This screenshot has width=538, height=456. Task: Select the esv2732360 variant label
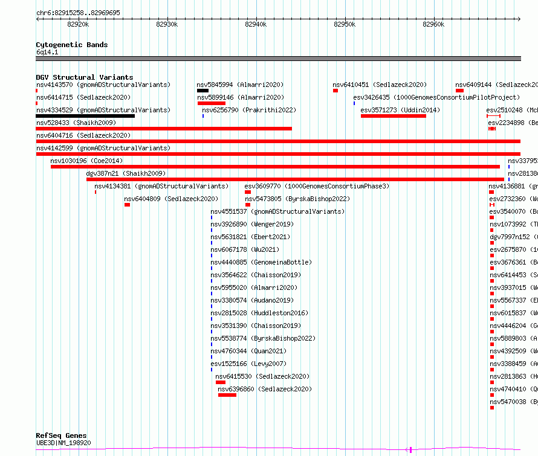pos(514,199)
